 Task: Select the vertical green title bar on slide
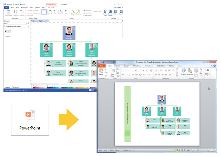[x=128, y=114]
